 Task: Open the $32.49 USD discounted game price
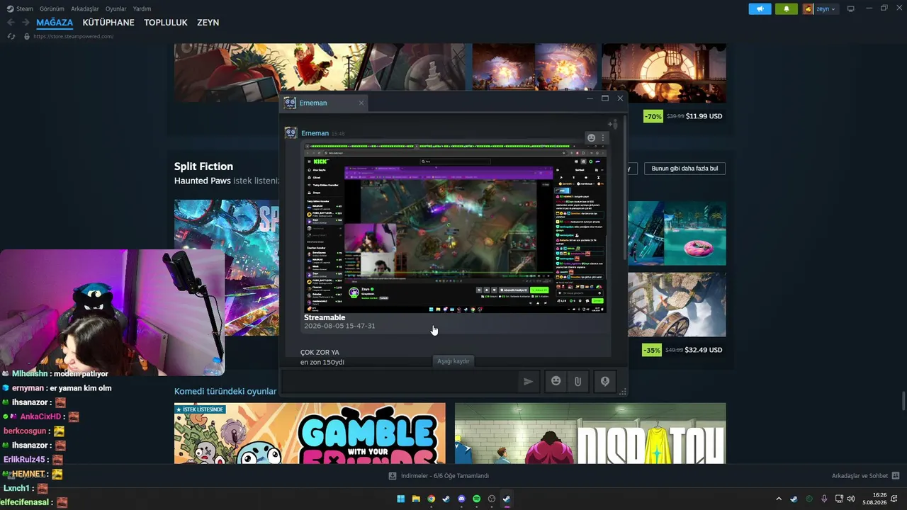tap(704, 350)
